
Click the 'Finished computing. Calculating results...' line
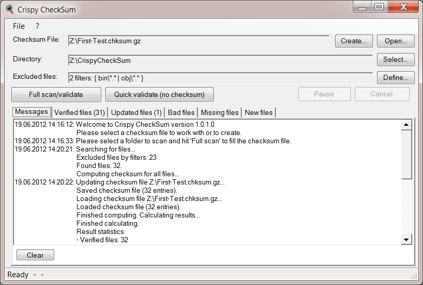tap(138, 215)
